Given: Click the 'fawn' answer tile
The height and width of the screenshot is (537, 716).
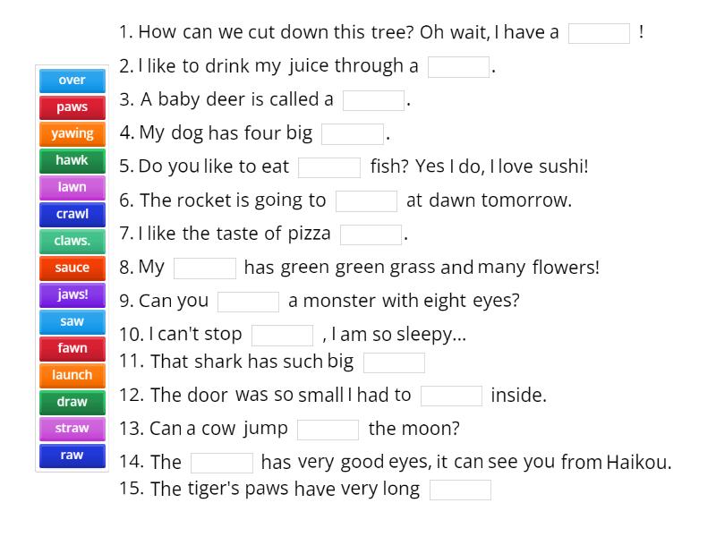Looking at the screenshot, I should [72, 348].
